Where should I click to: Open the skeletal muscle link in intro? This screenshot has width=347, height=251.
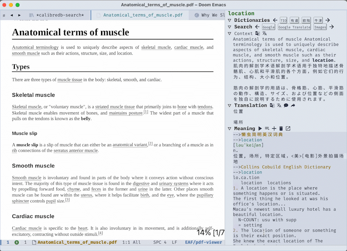coord(156,47)
